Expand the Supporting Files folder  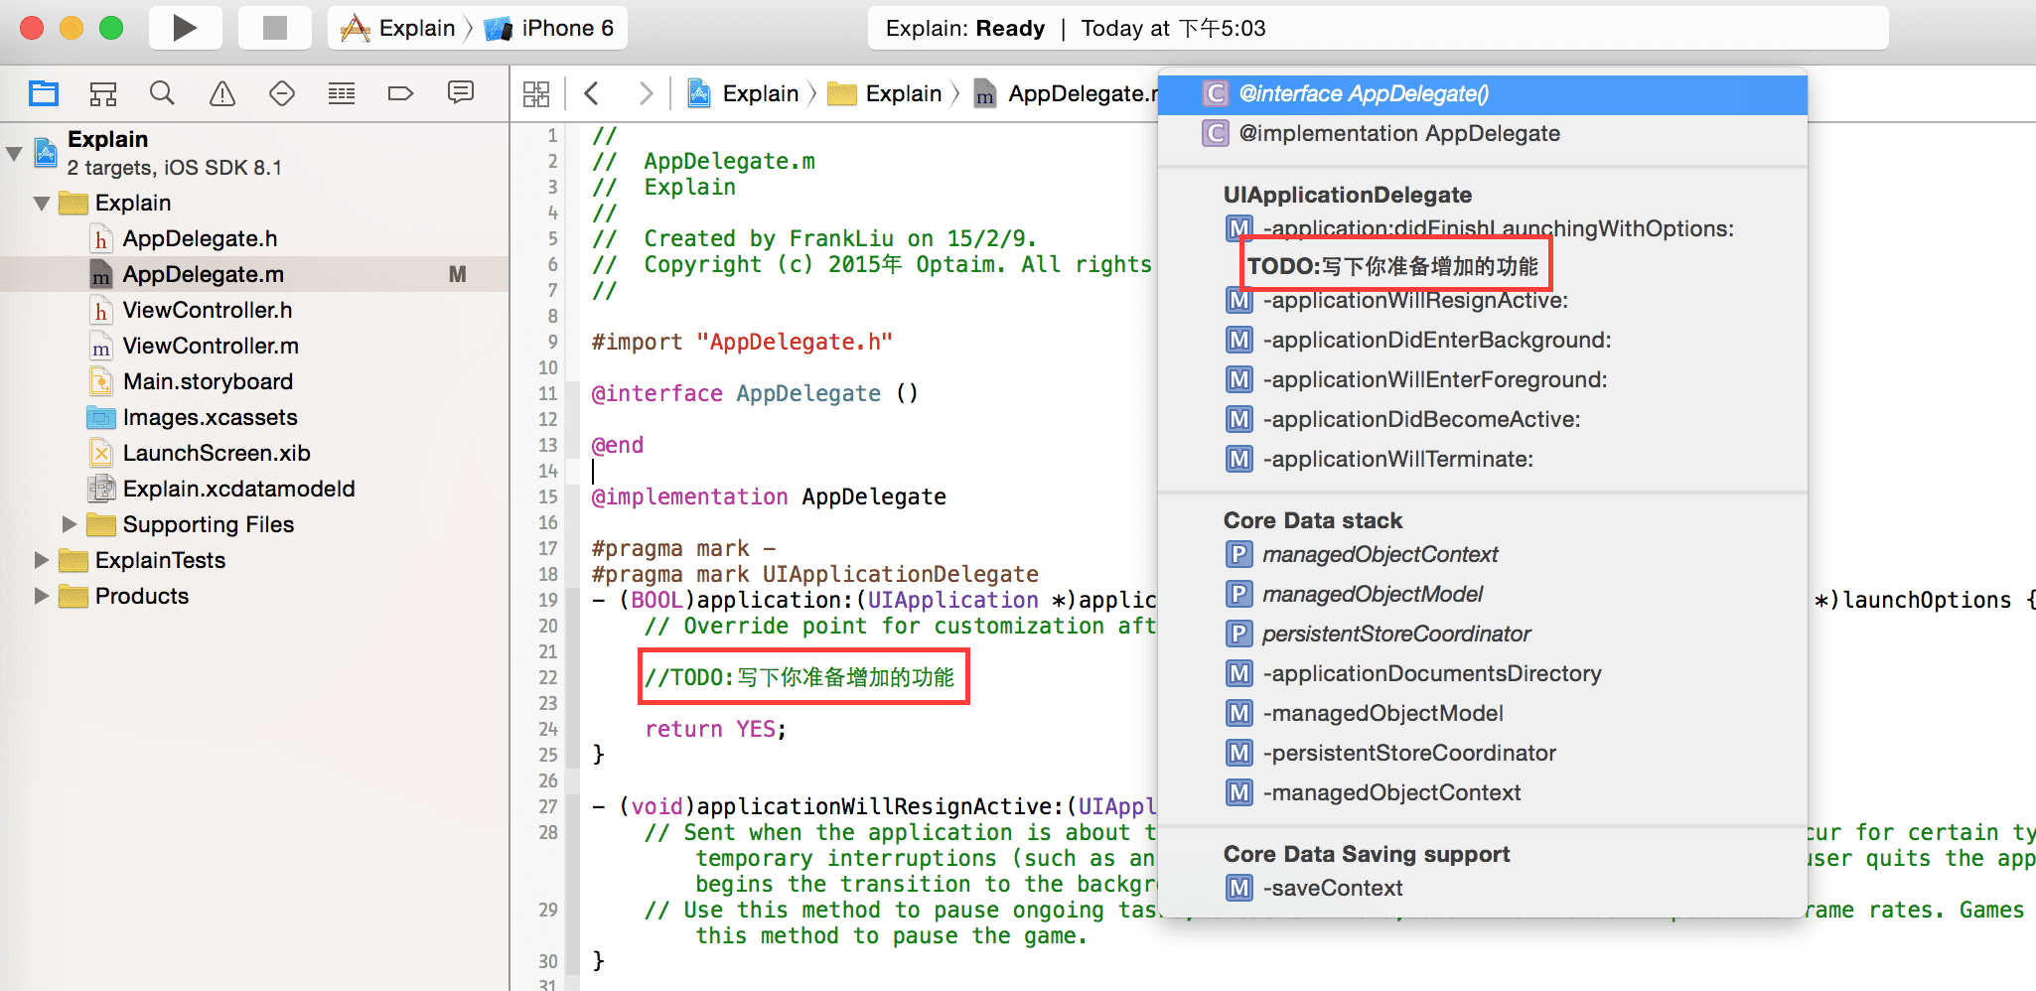(x=69, y=523)
